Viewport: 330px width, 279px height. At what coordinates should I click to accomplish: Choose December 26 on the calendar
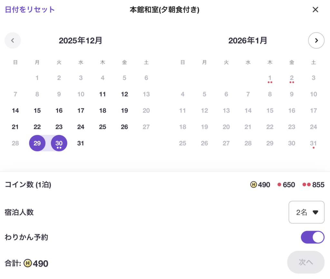tap(124, 127)
